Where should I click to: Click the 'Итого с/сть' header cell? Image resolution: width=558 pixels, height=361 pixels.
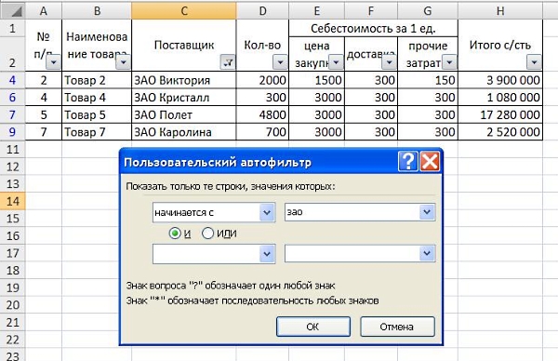coord(500,46)
